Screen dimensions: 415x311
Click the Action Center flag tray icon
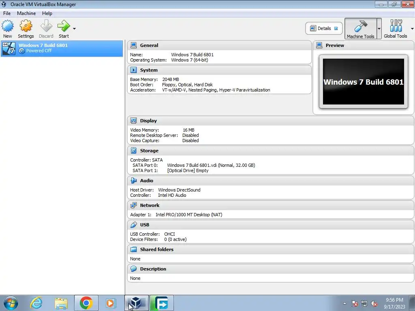(355, 303)
